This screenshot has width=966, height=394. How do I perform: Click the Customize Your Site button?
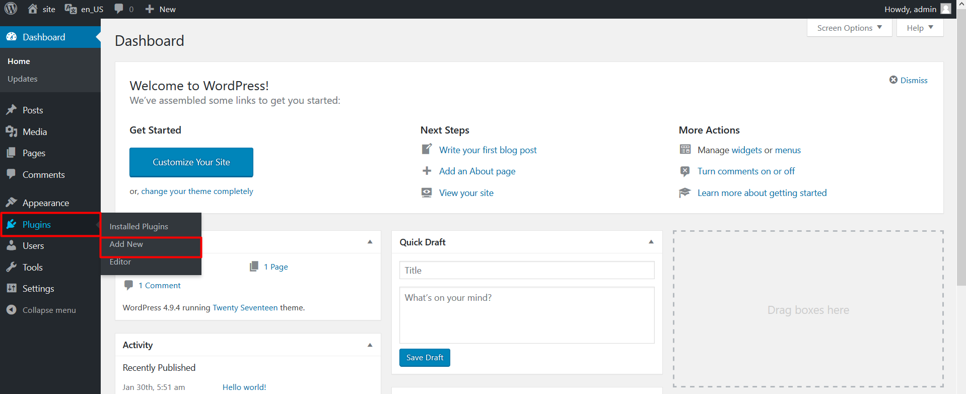[191, 162]
